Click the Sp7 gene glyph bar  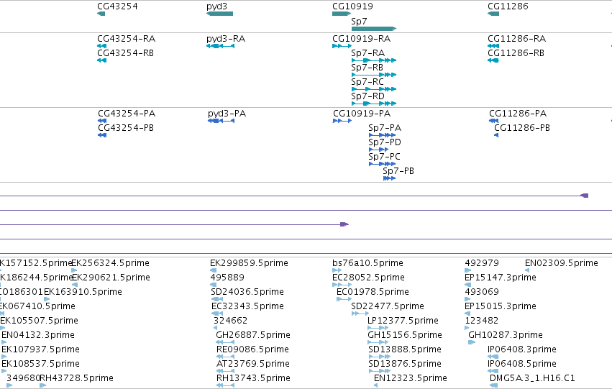[x=374, y=29]
